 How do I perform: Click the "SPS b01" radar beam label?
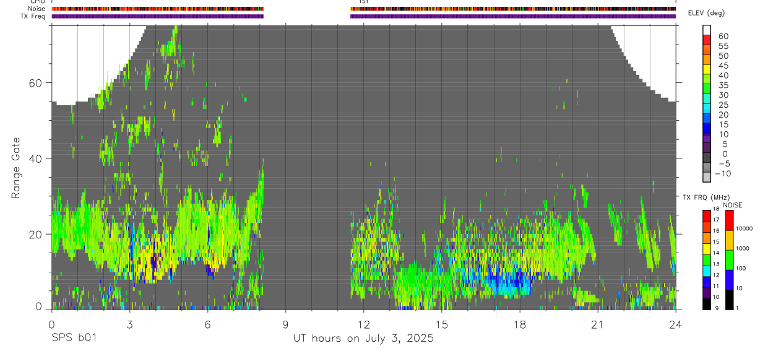tap(74, 339)
